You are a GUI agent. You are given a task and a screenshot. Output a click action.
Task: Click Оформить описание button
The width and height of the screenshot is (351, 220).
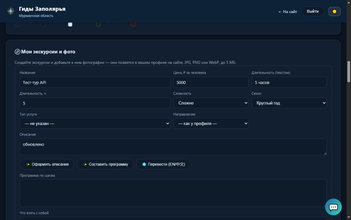point(47,164)
